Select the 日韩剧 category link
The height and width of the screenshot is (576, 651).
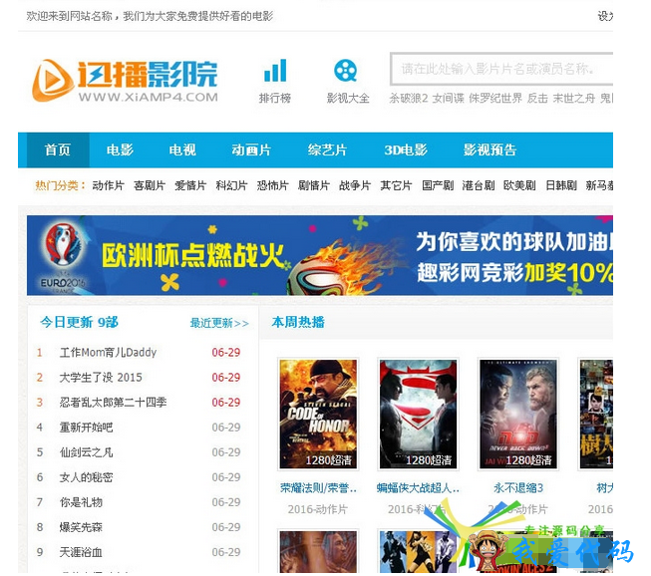pos(561,185)
